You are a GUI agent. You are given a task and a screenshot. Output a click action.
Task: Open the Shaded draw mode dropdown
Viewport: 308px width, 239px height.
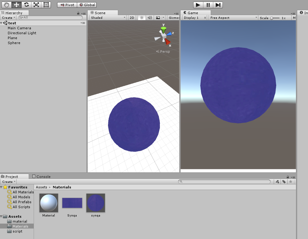click(x=108, y=18)
